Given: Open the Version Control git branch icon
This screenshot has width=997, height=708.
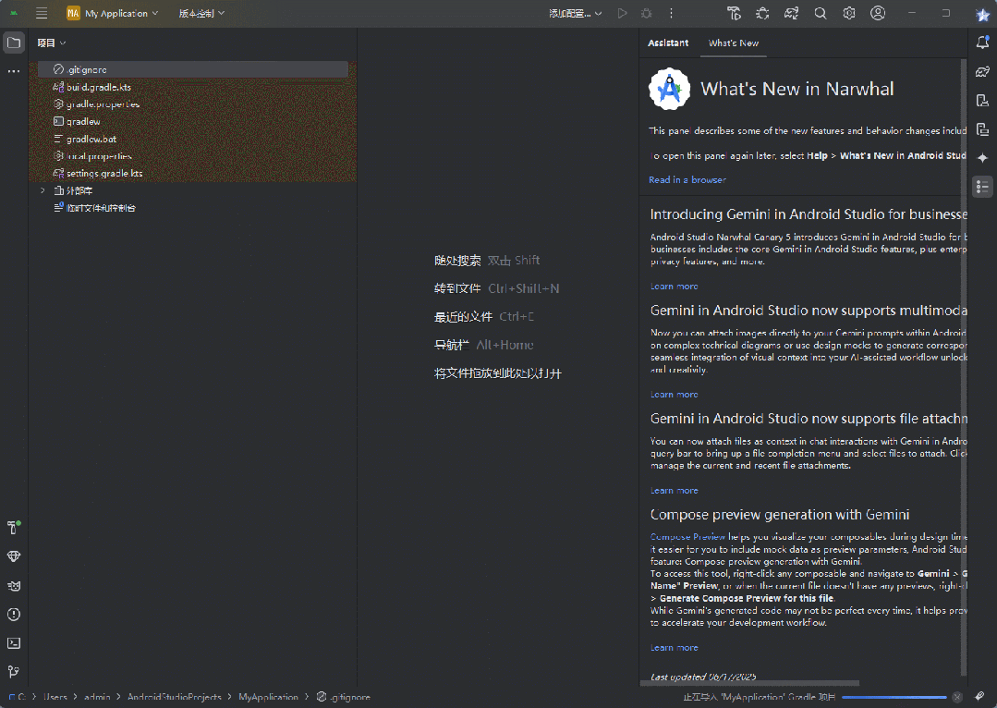Looking at the screenshot, I should point(13,672).
